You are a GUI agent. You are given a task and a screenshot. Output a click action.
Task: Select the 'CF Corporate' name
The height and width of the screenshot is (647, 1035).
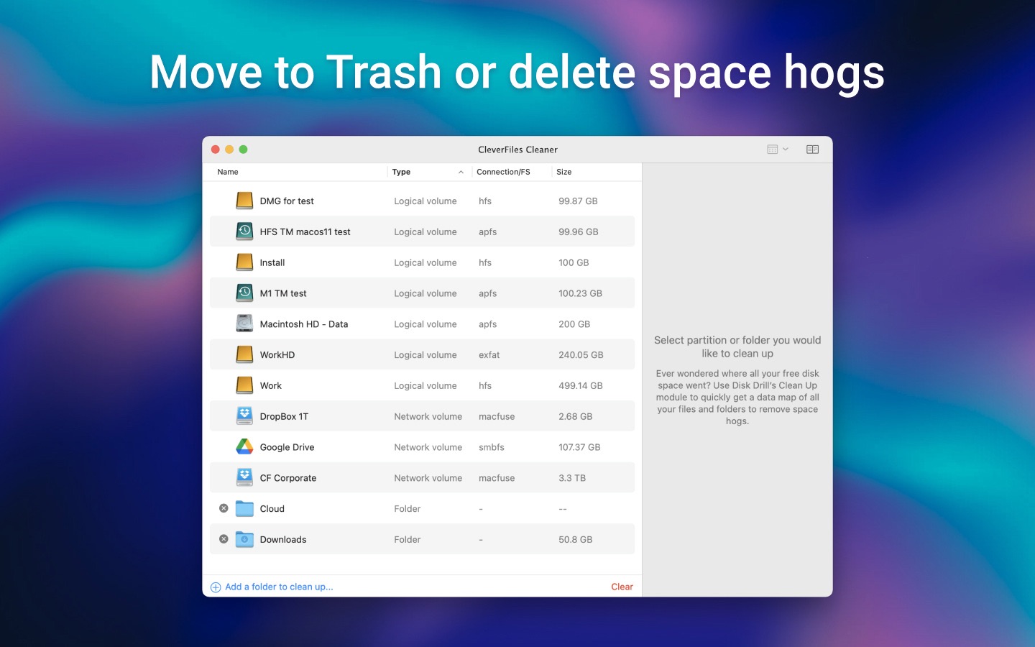click(x=288, y=478)
